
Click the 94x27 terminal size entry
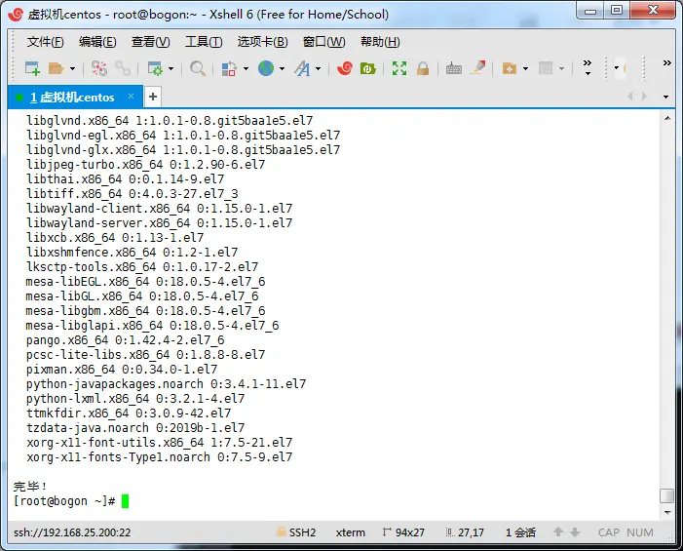click(x=403, y=532)
